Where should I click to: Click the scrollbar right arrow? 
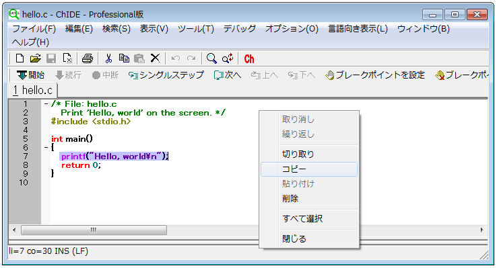482,230
